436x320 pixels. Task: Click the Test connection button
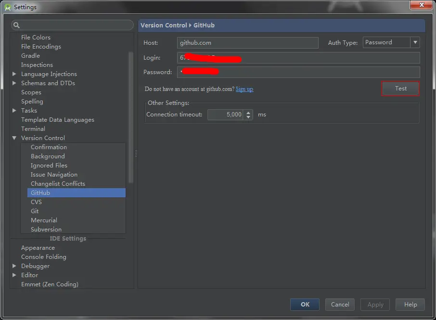point(400,89)
